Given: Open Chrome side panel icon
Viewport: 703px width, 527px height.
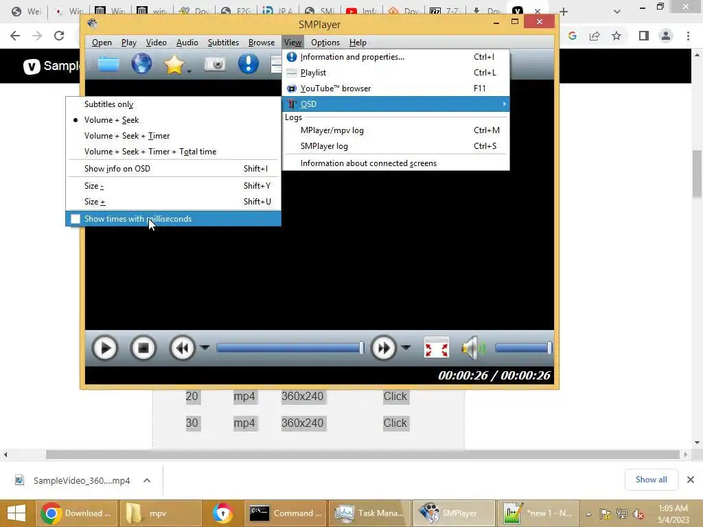Looking at the screenshot, I should 644,36.
